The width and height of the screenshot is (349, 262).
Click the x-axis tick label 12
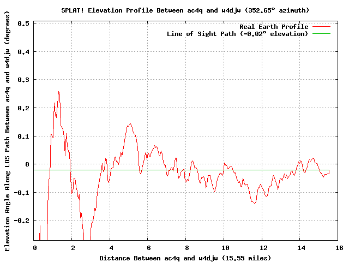tap(263, 248)
